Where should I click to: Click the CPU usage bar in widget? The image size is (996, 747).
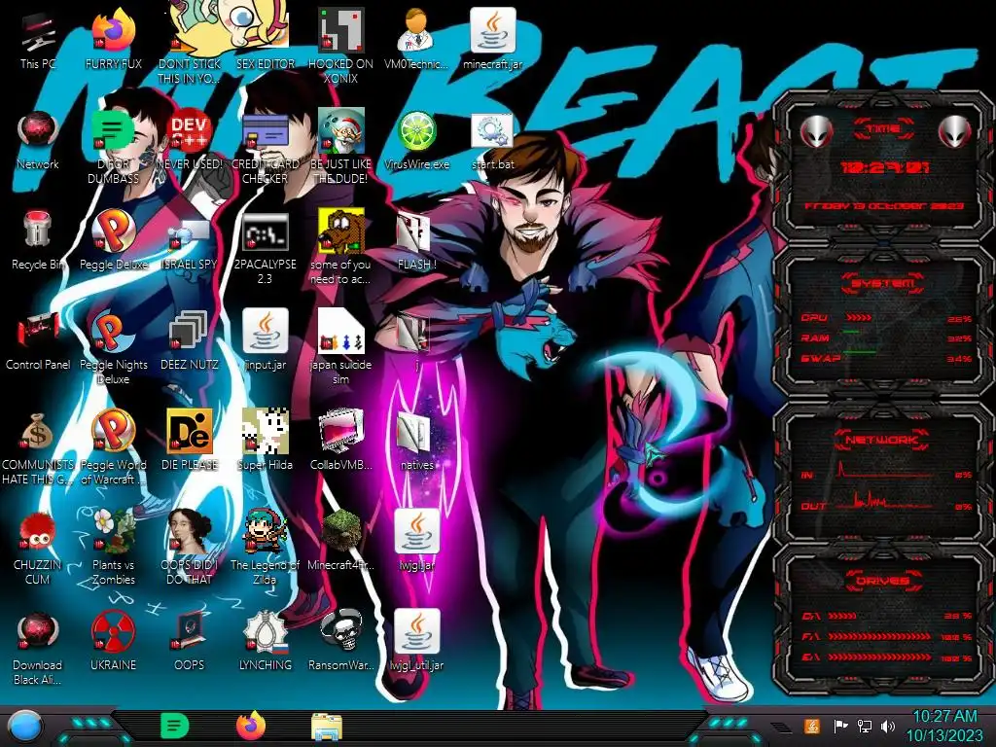tap(859, 318)
